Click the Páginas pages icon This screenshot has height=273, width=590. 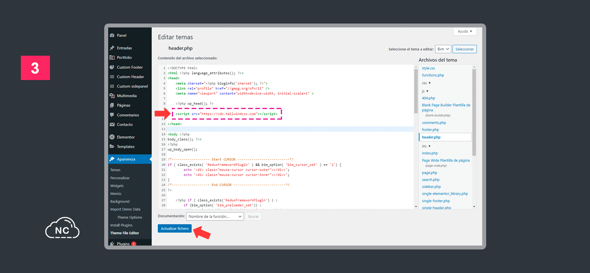pyautogui.click(x=112, y=106)
